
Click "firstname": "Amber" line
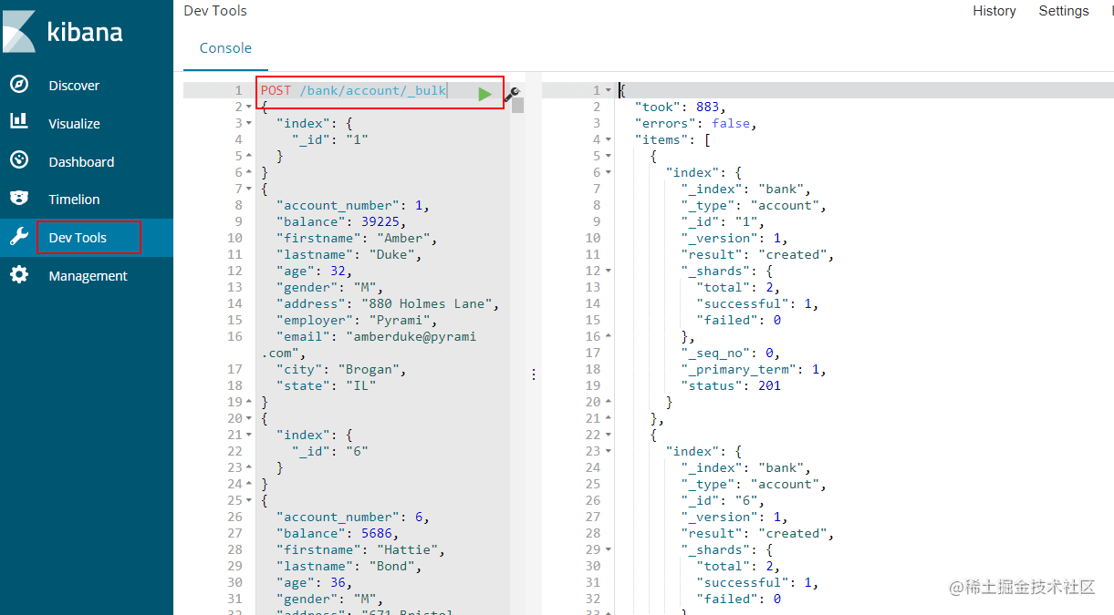click(x=357, y=238)
